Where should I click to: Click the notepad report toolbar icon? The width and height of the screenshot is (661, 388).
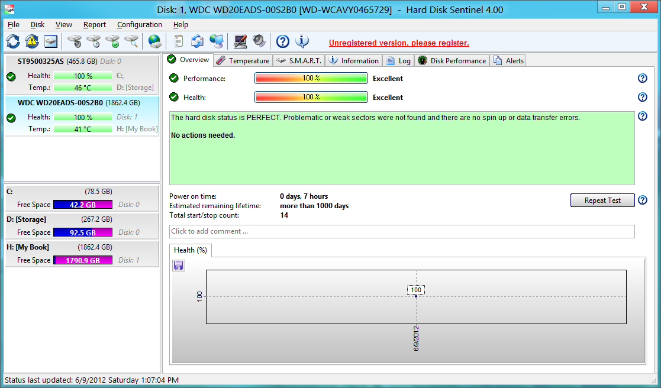178,41
